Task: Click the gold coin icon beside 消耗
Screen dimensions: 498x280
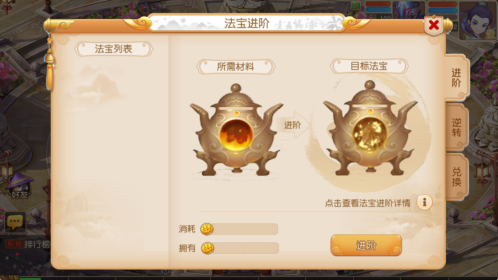Action: pos(207,229)
